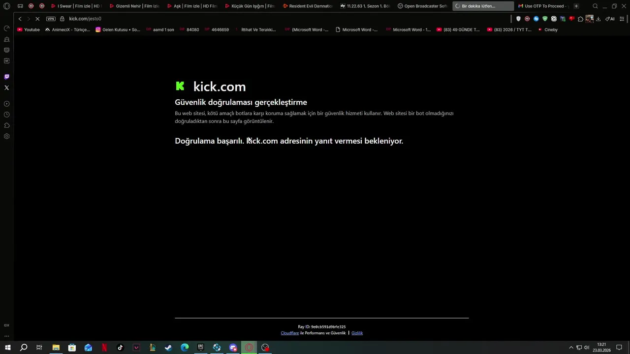Click the padlock site info icon
This screenshot has width=630, height=354.
63,19
